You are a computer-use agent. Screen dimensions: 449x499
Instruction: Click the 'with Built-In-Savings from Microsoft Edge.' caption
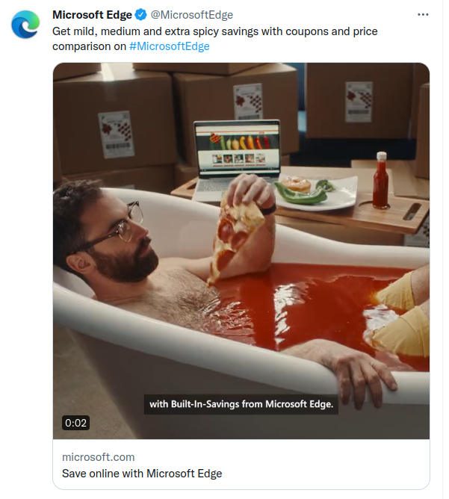coord(241,404)
